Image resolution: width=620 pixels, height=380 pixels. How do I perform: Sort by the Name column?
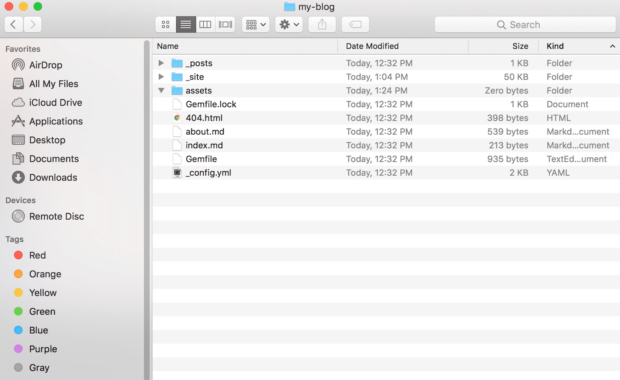245,46
